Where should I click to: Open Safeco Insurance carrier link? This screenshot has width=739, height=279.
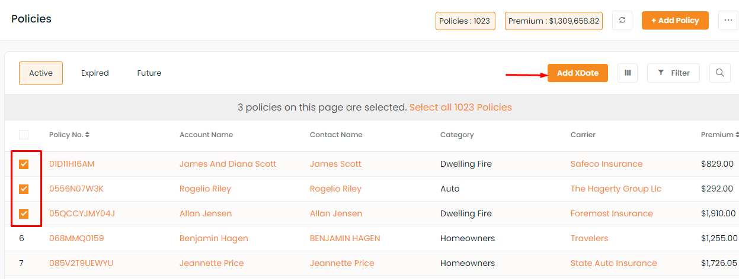(x=606, y=164)
